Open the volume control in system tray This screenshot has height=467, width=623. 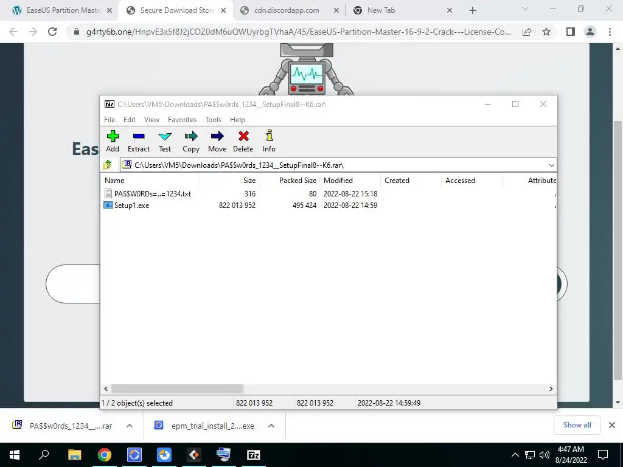[x=545, y=455]
